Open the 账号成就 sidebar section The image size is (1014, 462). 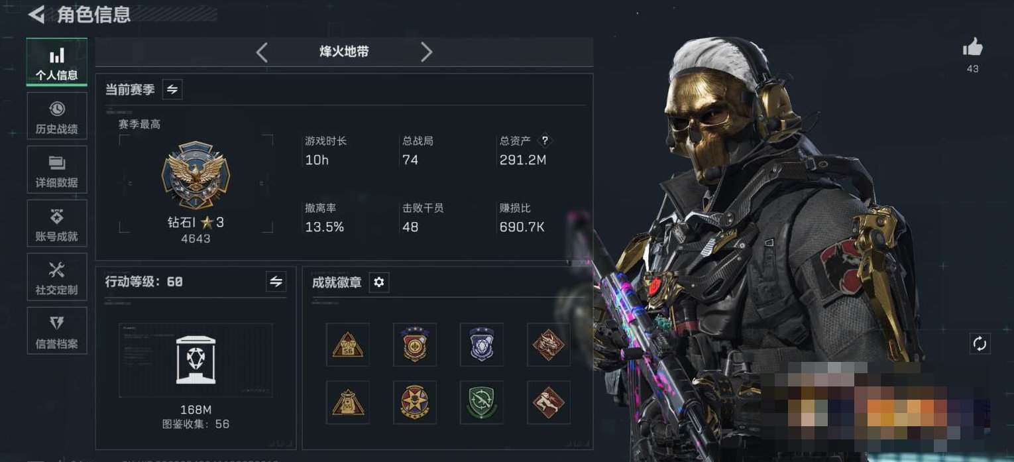57,224
